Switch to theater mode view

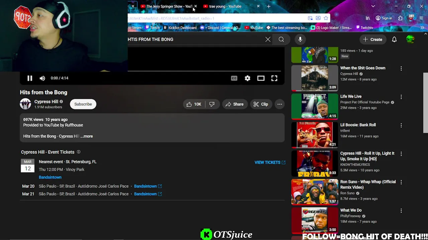point(261,78)
